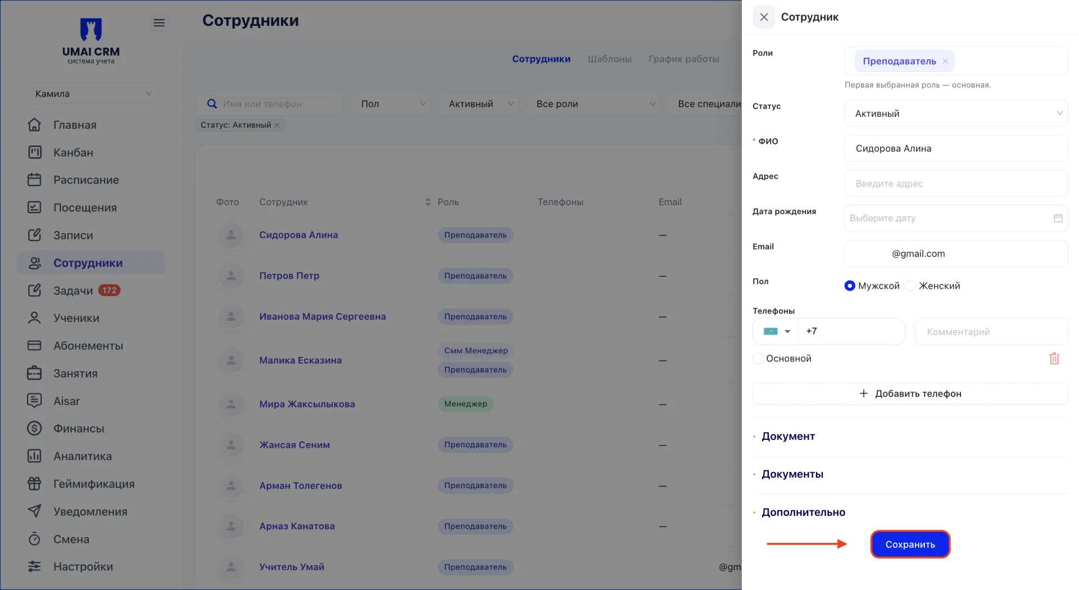Open Аналитика chart icon
This screenshot has width=1079, height=590.
point(34,456)
